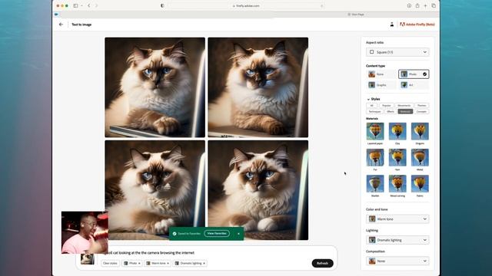Screen dimensions: 492x276
Task: Open the Safari sidebar dropdown chevron
Action: tap(81, 5)
